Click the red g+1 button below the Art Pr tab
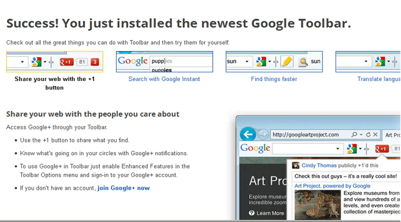This screenshot has height=222, width=401. (382, 148)
